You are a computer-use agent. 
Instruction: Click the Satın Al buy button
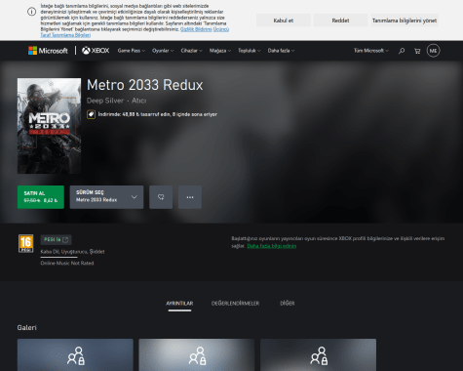pyautogui.click(x=41, y=197)
